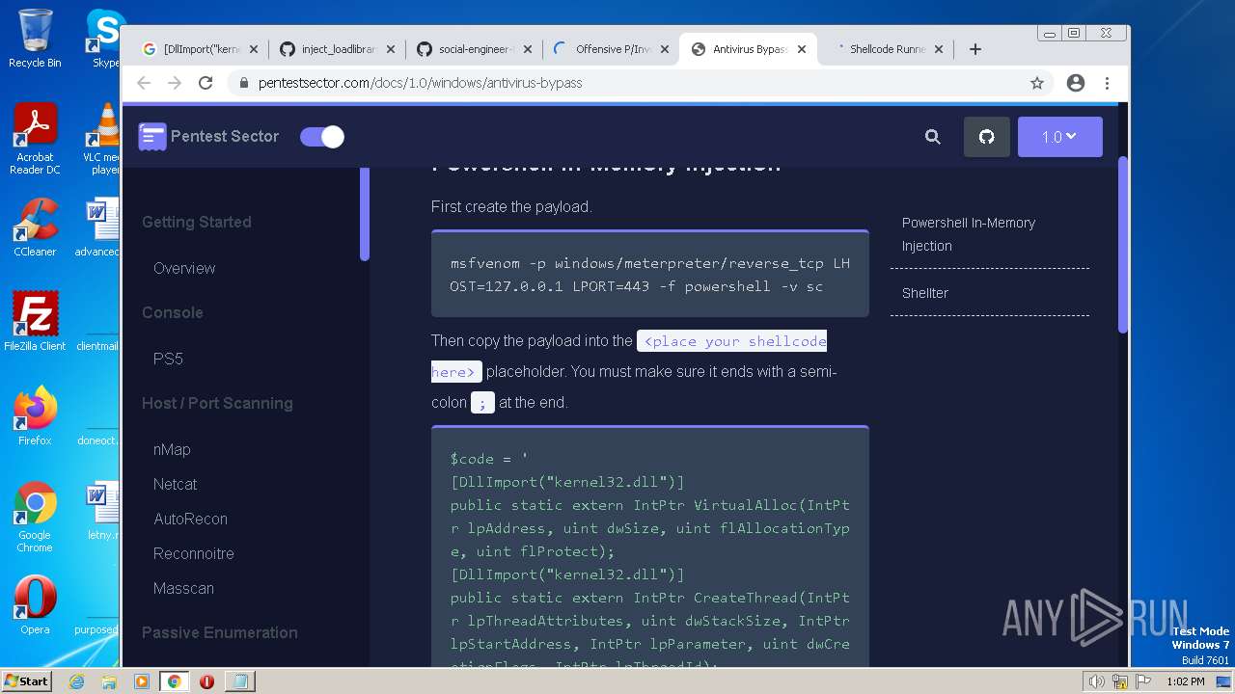This screenshot has height=694, width=1235.
Task: Close the Offensive P/Invoke tab
Action: (x=665, y=49)
